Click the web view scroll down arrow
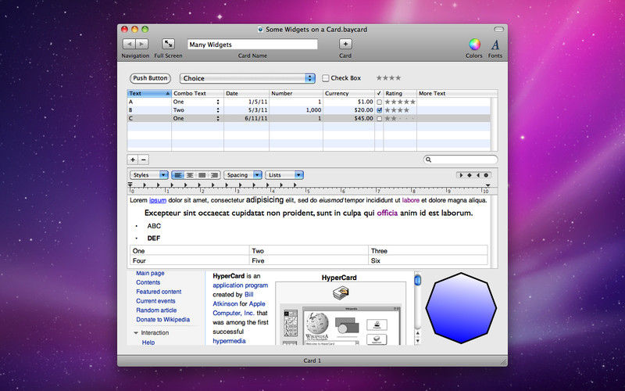Viewport: 625px width, 391px height. pos(418,341)
